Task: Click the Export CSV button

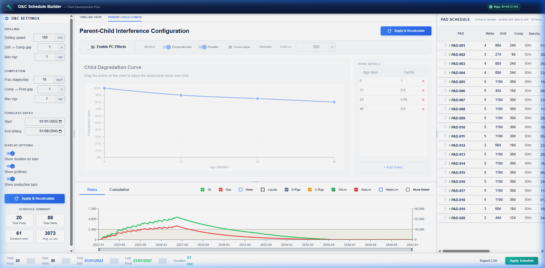Action: (x=488, y=261)
